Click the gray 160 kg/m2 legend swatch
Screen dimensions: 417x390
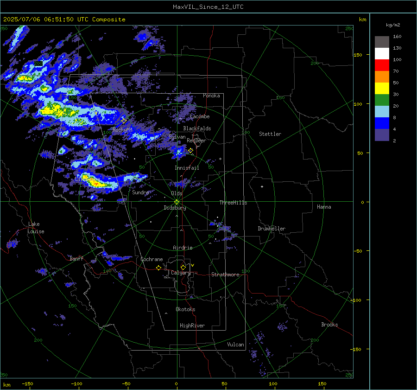382,42
